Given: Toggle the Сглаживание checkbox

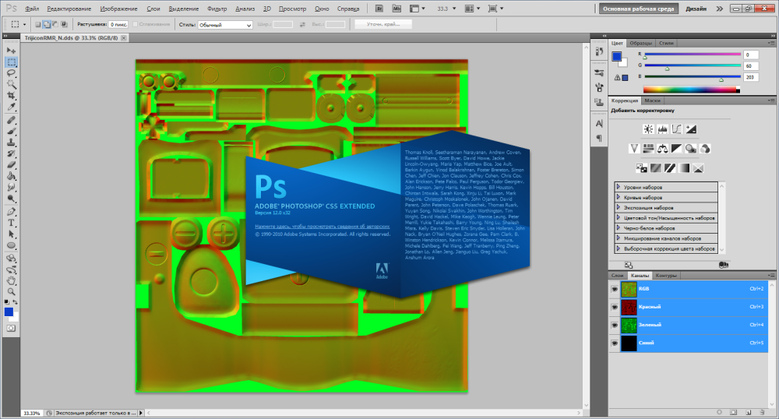Looking at the screenshot, I should pos(135,24).
